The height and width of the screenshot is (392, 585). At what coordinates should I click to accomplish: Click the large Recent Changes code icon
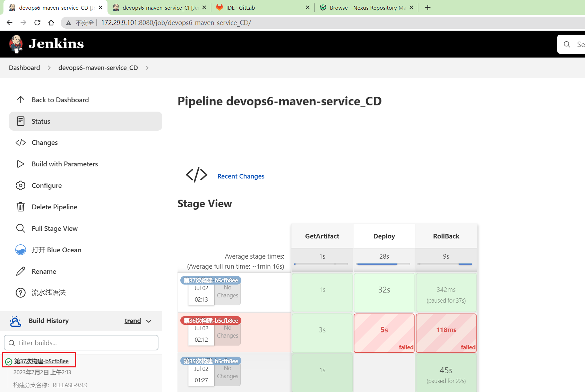tap(197, 175)
